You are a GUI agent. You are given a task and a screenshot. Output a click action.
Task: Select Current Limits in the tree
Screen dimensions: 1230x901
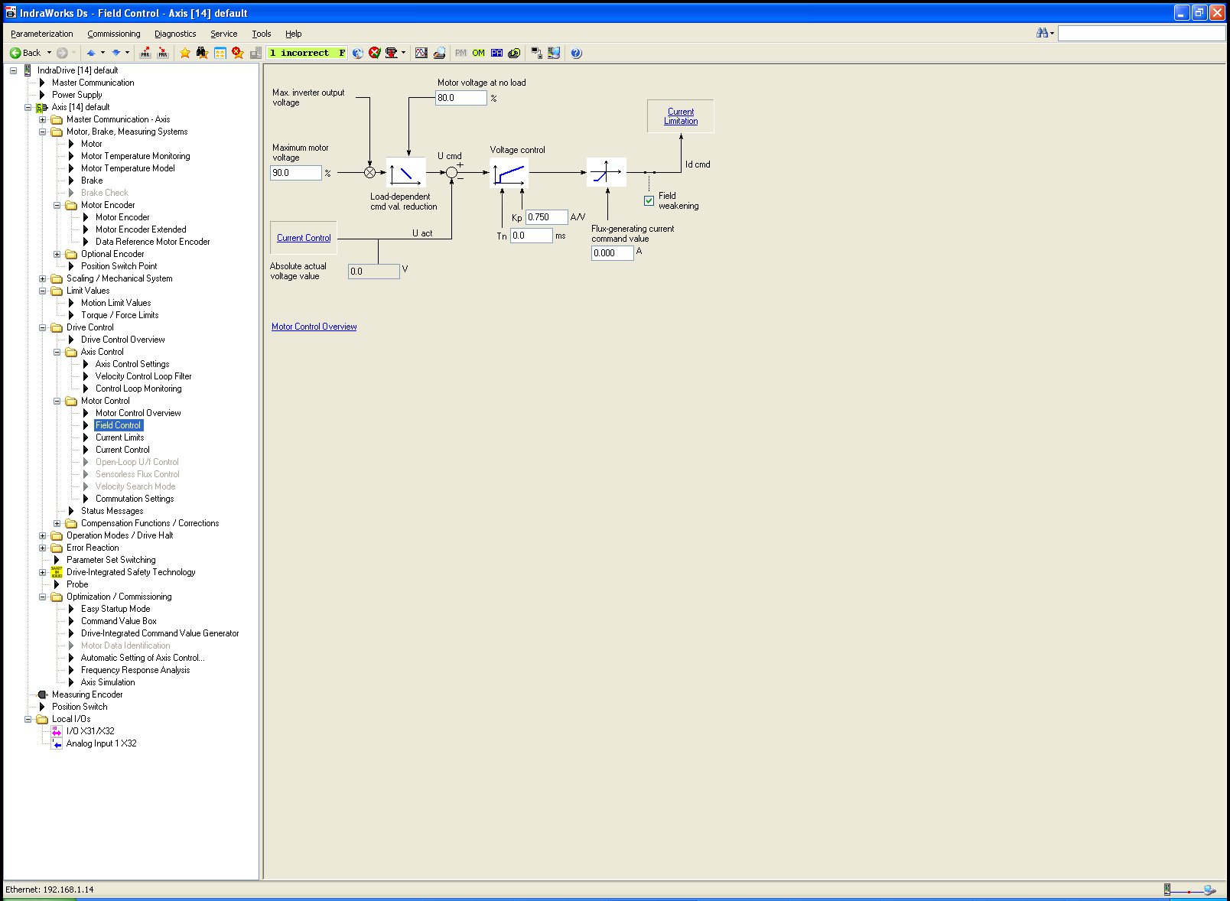tap(119, 437)
